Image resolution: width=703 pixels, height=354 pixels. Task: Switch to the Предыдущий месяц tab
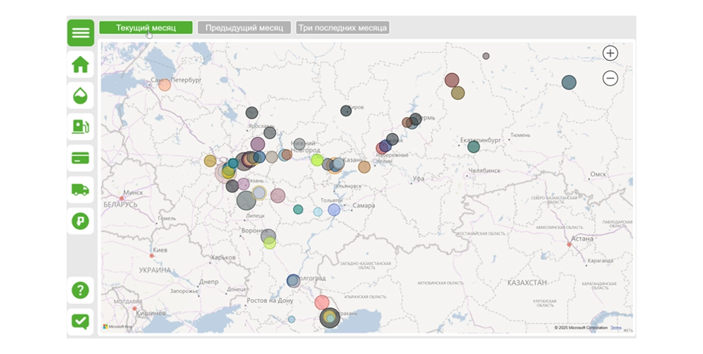244,28
